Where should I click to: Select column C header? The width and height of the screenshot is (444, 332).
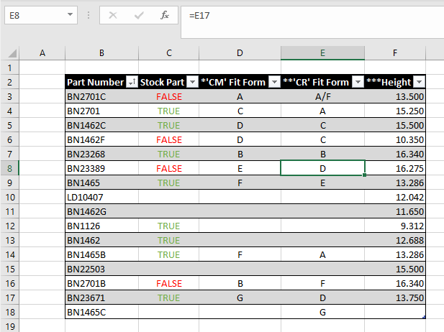169,53
